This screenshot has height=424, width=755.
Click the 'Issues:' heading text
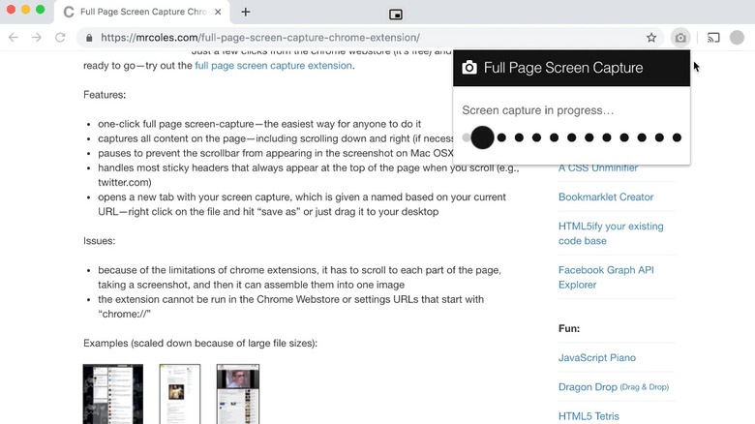[99, 241]
